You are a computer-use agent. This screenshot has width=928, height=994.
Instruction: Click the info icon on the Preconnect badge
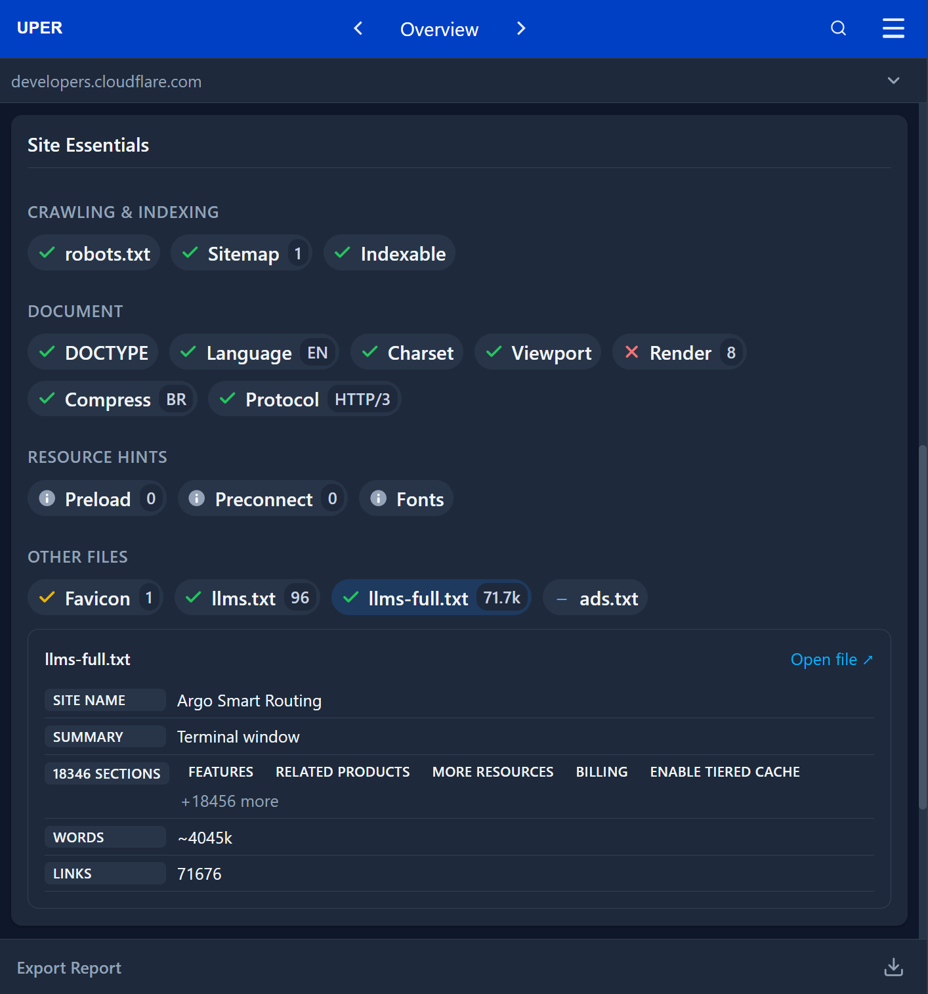[196, 499]
